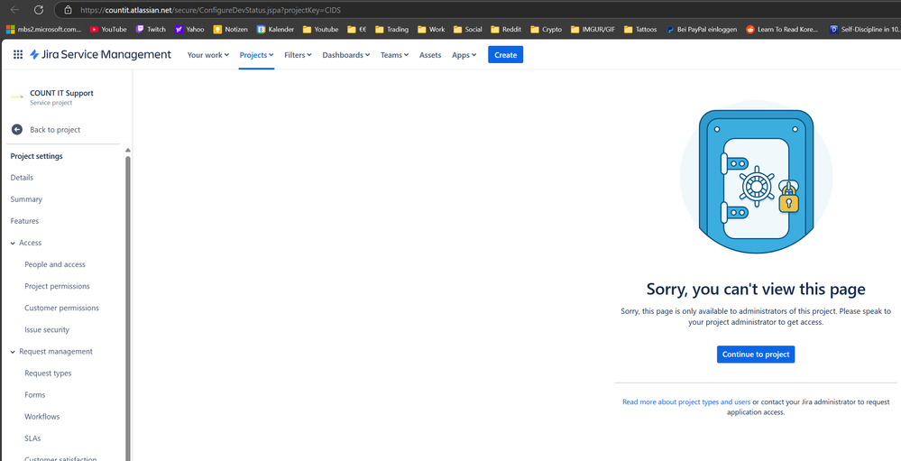Open the Yahoo bookmark

coord(189,29)
